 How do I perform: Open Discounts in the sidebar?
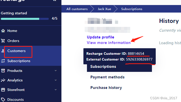15,99
